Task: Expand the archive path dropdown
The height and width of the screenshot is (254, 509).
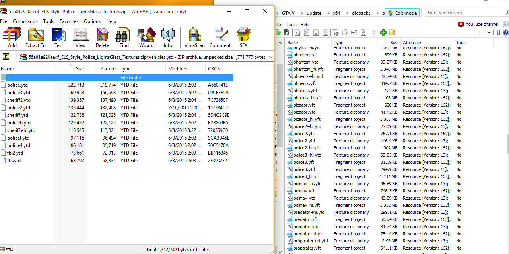Action: [270, 57]
